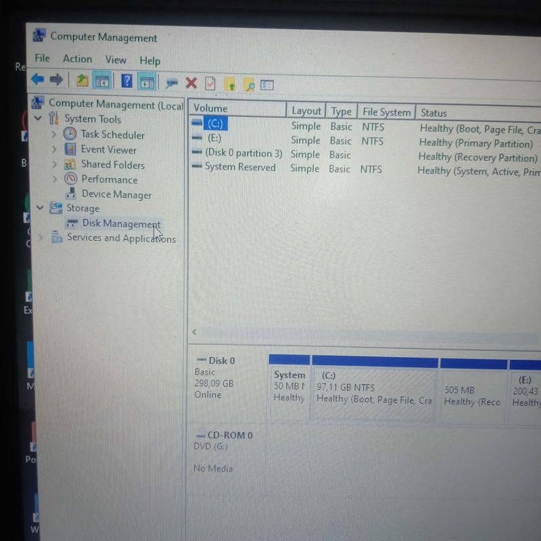Toggle Show/Hide Console Tree icon
This screenshot has height=541, width=541.
click(x=102, y=81)
